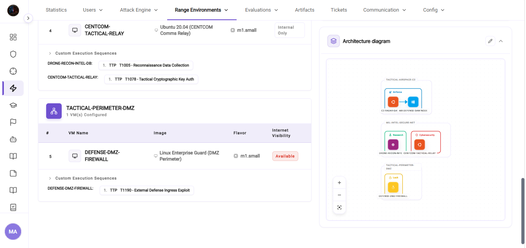Click the shield icon in sidebar
526x248 pixels.
pos(13,54)
